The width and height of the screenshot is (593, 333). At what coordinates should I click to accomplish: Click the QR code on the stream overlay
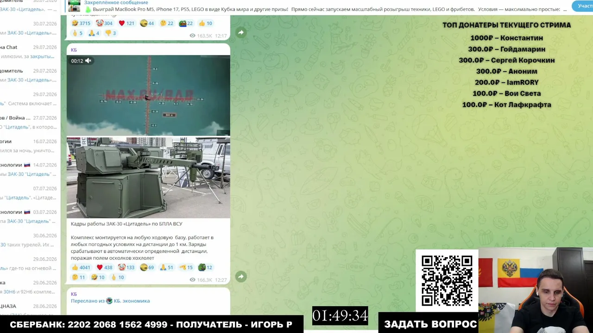(447, 280)
